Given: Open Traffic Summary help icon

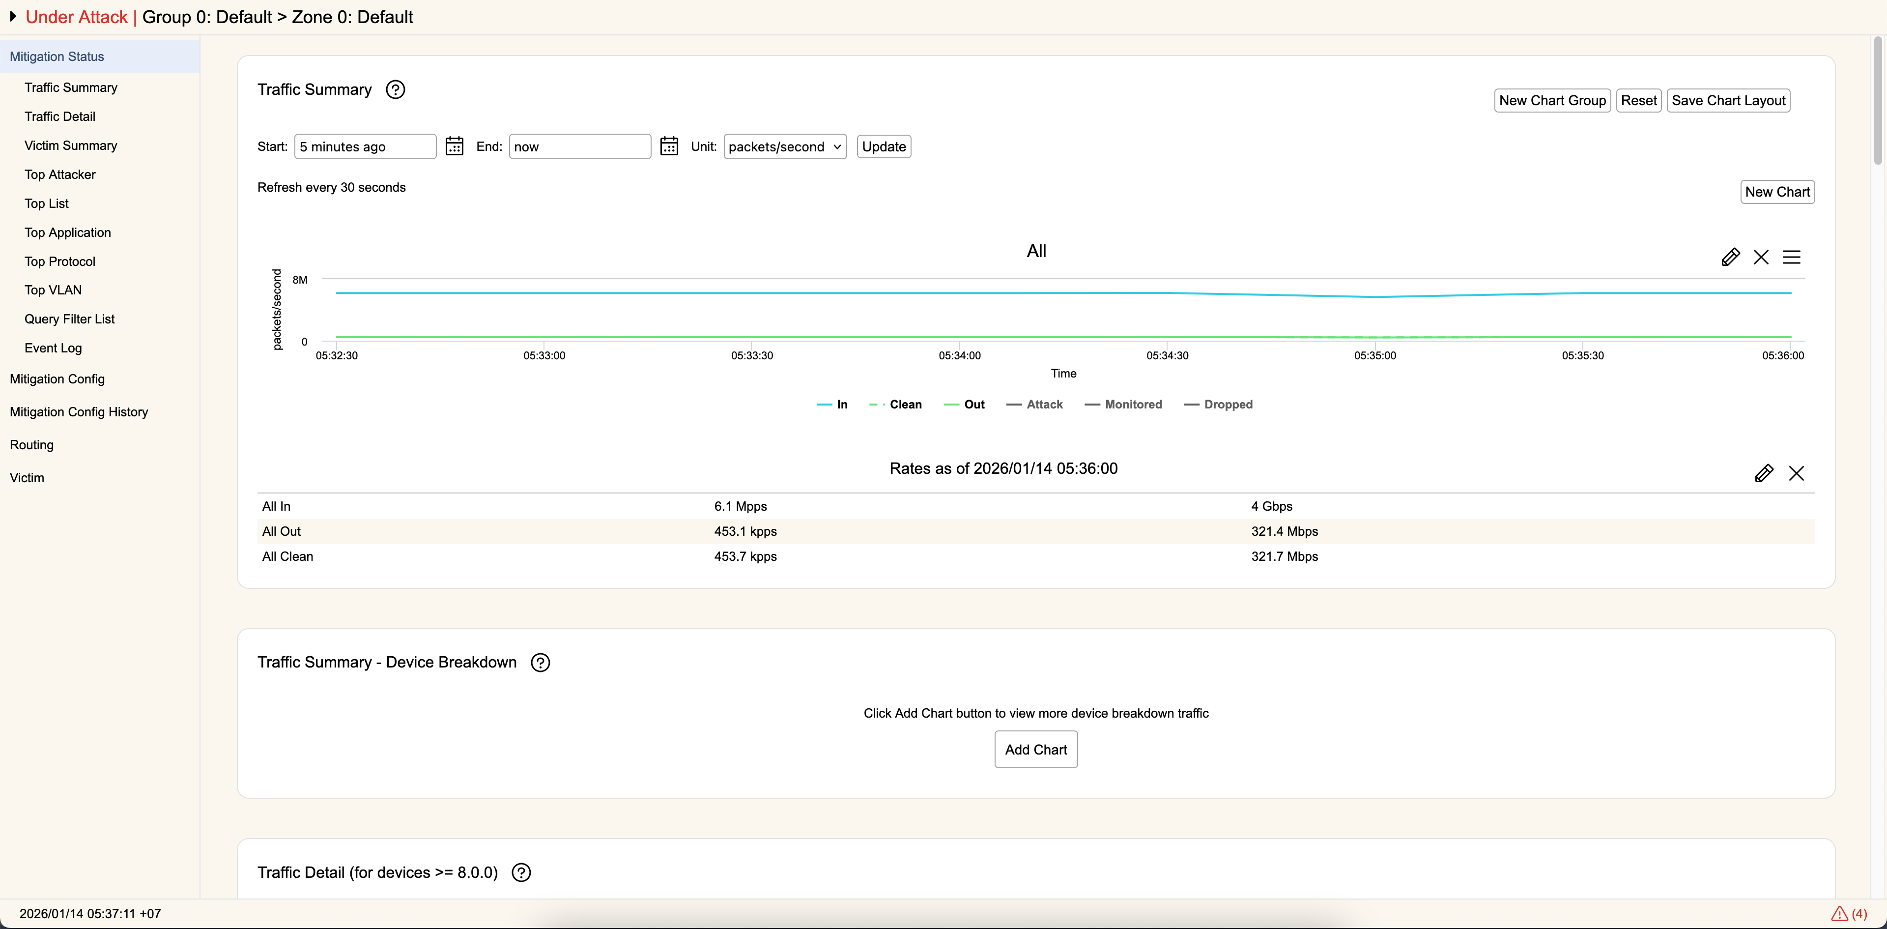Looking at the screenshot, I should click(396, 89).
